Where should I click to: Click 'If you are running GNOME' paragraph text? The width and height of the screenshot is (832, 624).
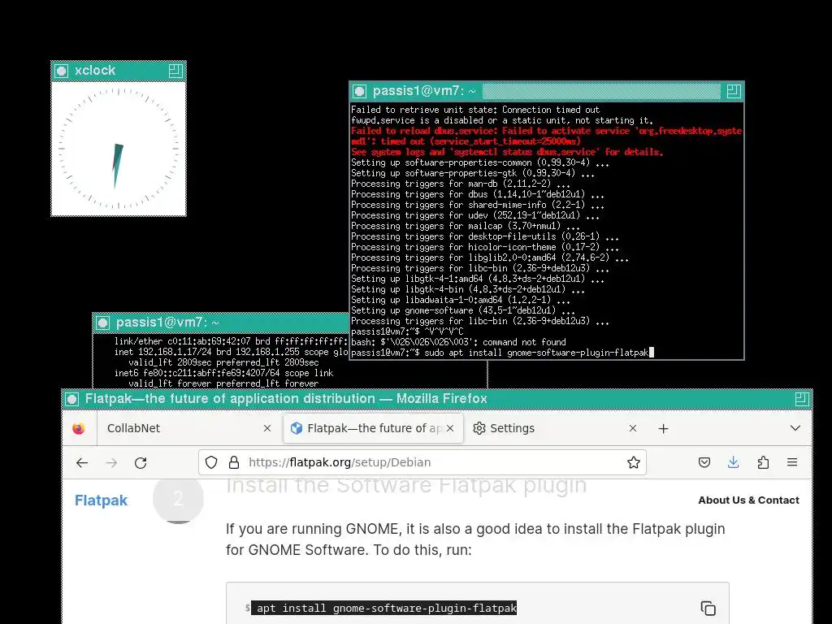[475, 539]
